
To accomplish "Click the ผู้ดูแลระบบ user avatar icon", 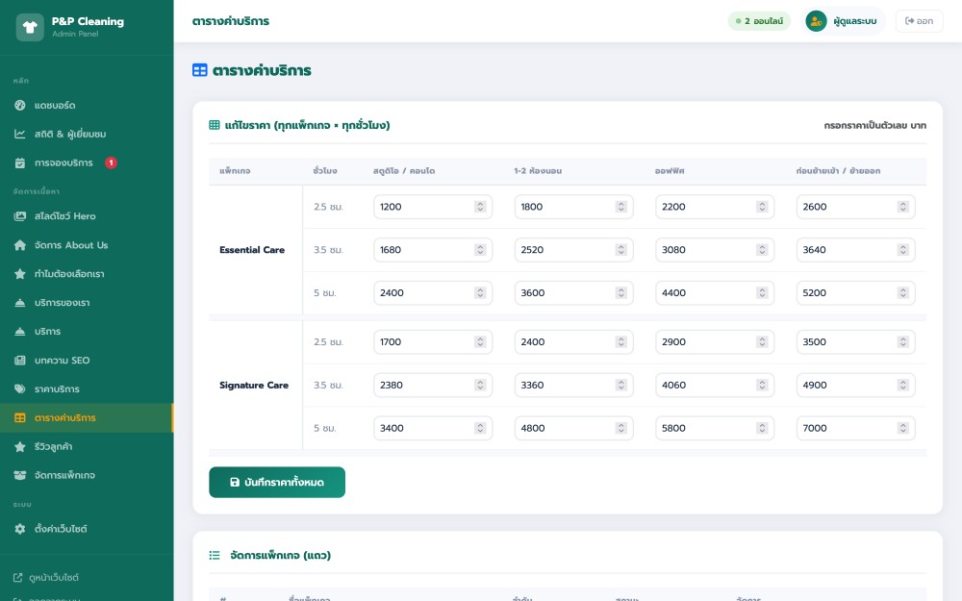I will click(816, 21).
